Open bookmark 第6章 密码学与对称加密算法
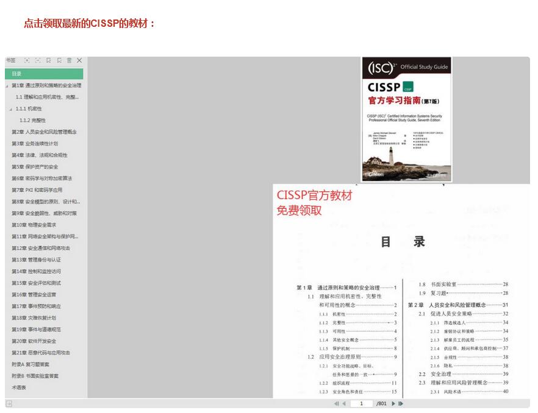Screen dimensions: 538x413 [x=42, y=178]
